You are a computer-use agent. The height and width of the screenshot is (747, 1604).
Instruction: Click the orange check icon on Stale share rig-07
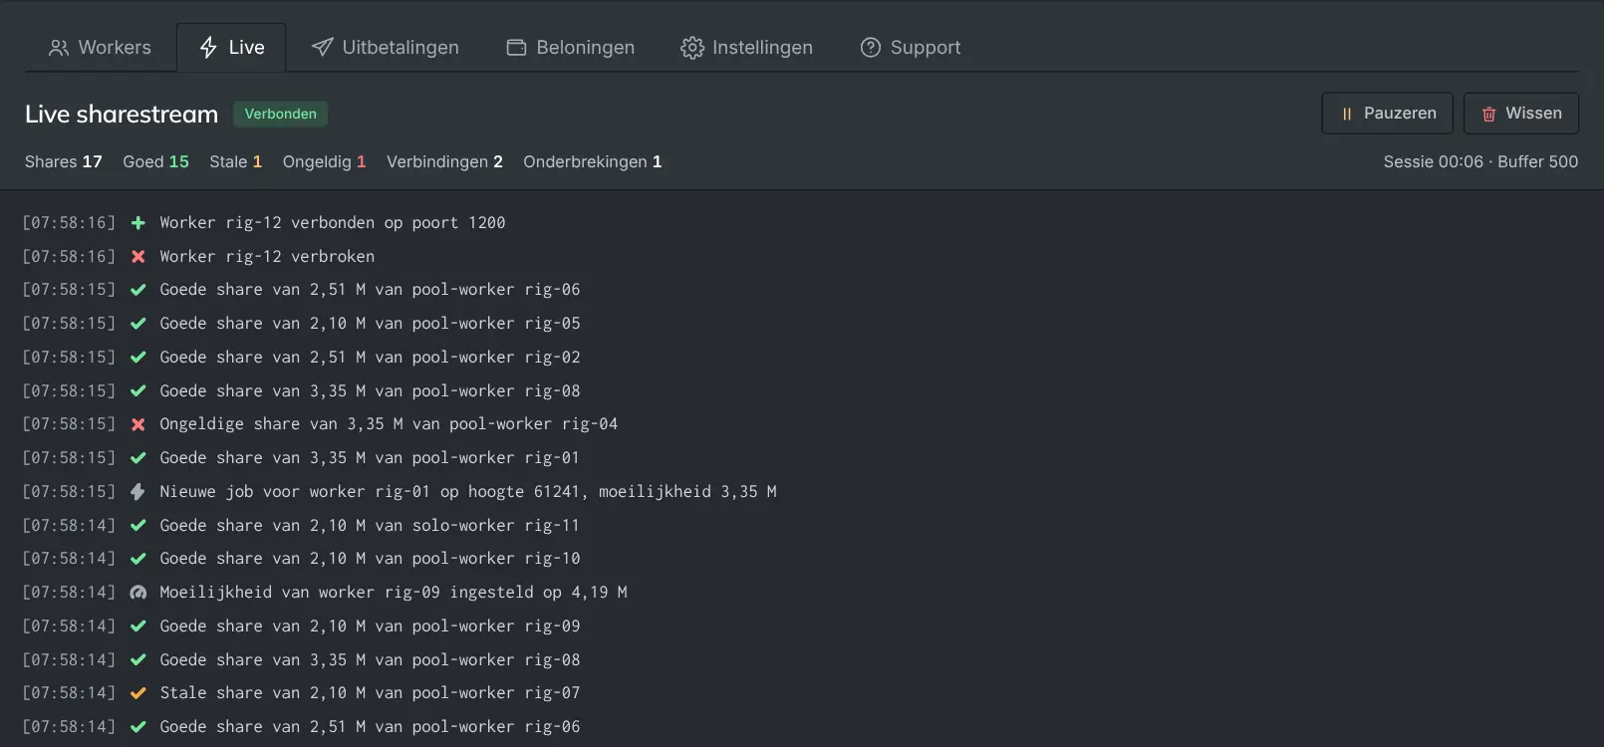(x=138, y=693)
